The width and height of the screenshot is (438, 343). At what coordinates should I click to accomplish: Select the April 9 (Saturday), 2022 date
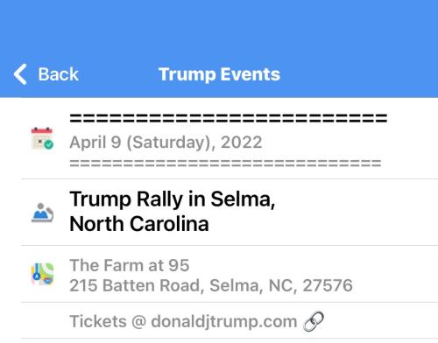point(166,143)
